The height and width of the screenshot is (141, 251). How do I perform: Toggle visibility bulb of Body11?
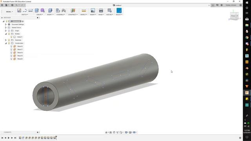click(11, 37)
